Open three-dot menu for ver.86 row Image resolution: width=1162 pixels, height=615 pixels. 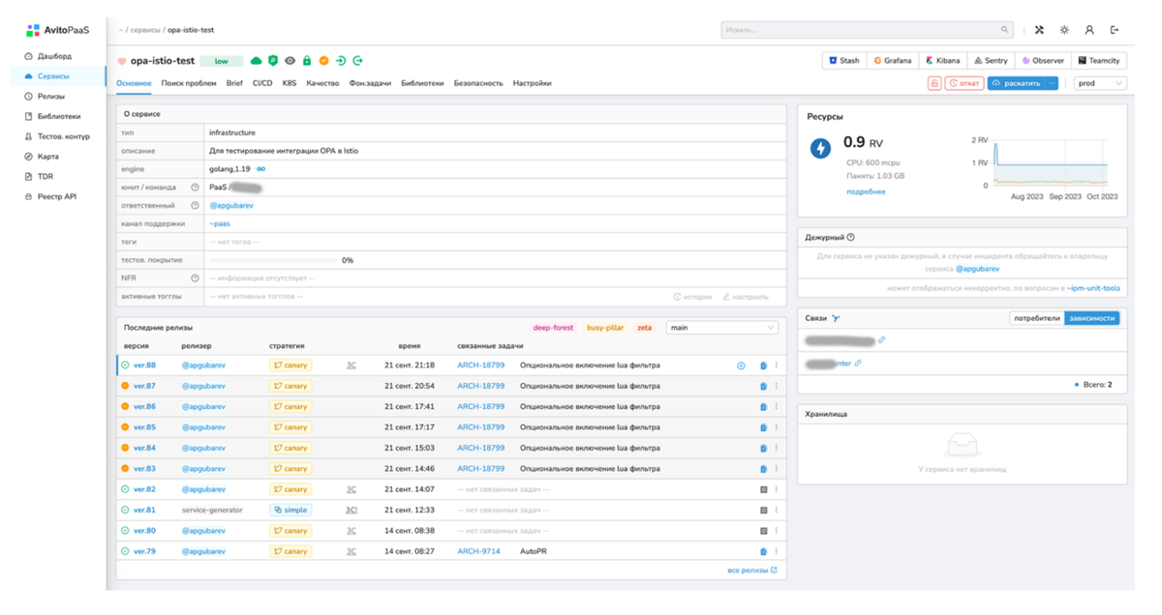coord(776,406)
